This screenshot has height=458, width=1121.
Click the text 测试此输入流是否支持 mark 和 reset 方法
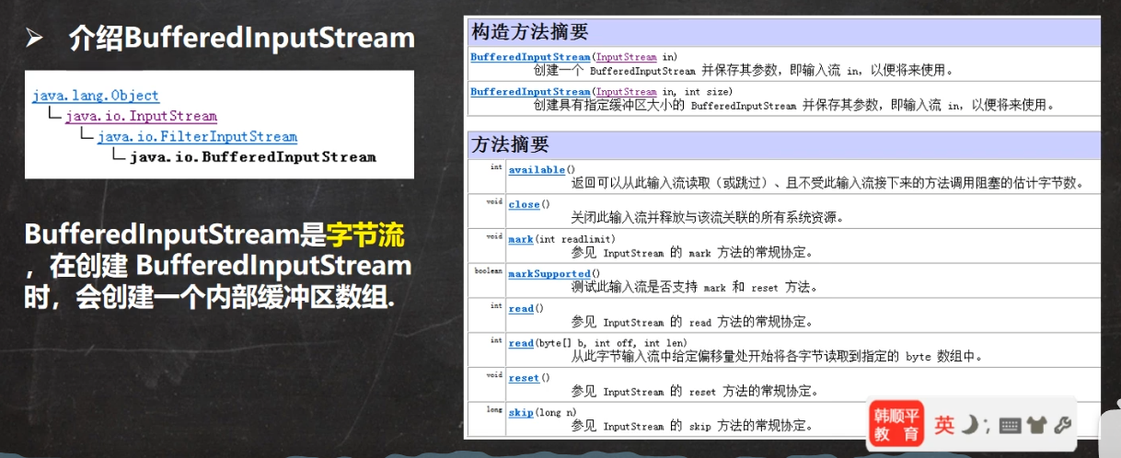point(694,288)
